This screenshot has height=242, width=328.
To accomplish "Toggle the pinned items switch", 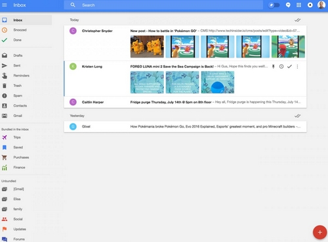I will click(274, 5).
